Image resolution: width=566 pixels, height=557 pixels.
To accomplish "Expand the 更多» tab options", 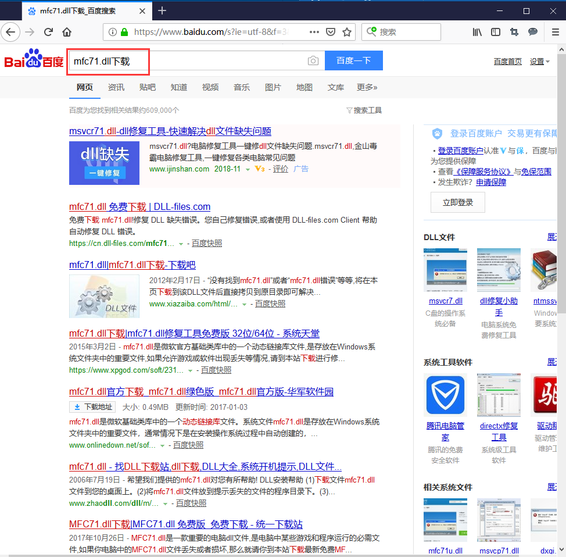I will click(367, 87).
